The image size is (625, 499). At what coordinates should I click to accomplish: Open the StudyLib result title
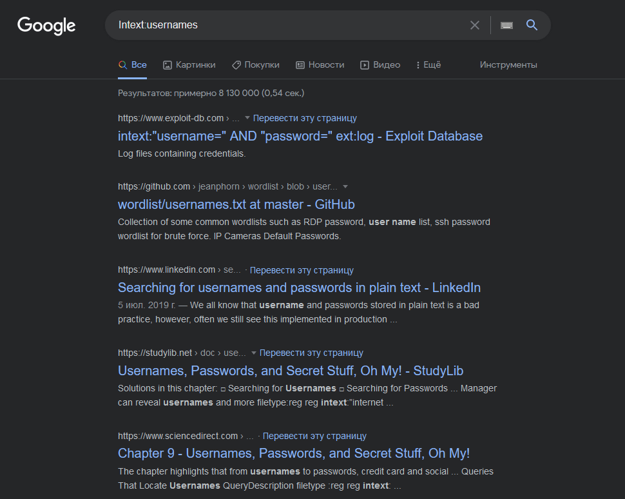290,371
